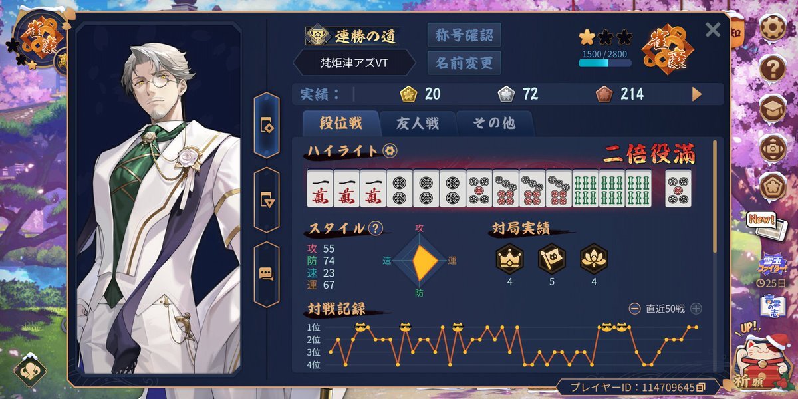Image resolution: width=798 pixels, height=399 pixels.
Task: Decrease recent match count with minus
Action: (x=634, y=309)
